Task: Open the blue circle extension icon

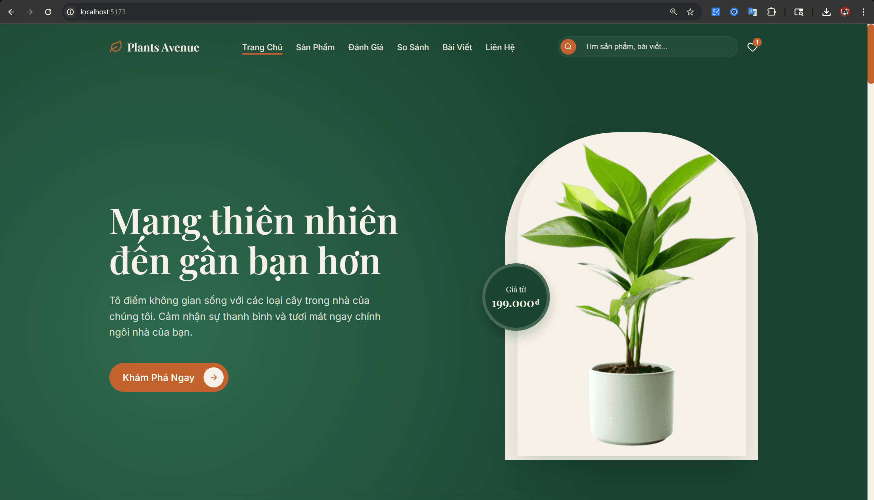Action: (x=734, y=12)
